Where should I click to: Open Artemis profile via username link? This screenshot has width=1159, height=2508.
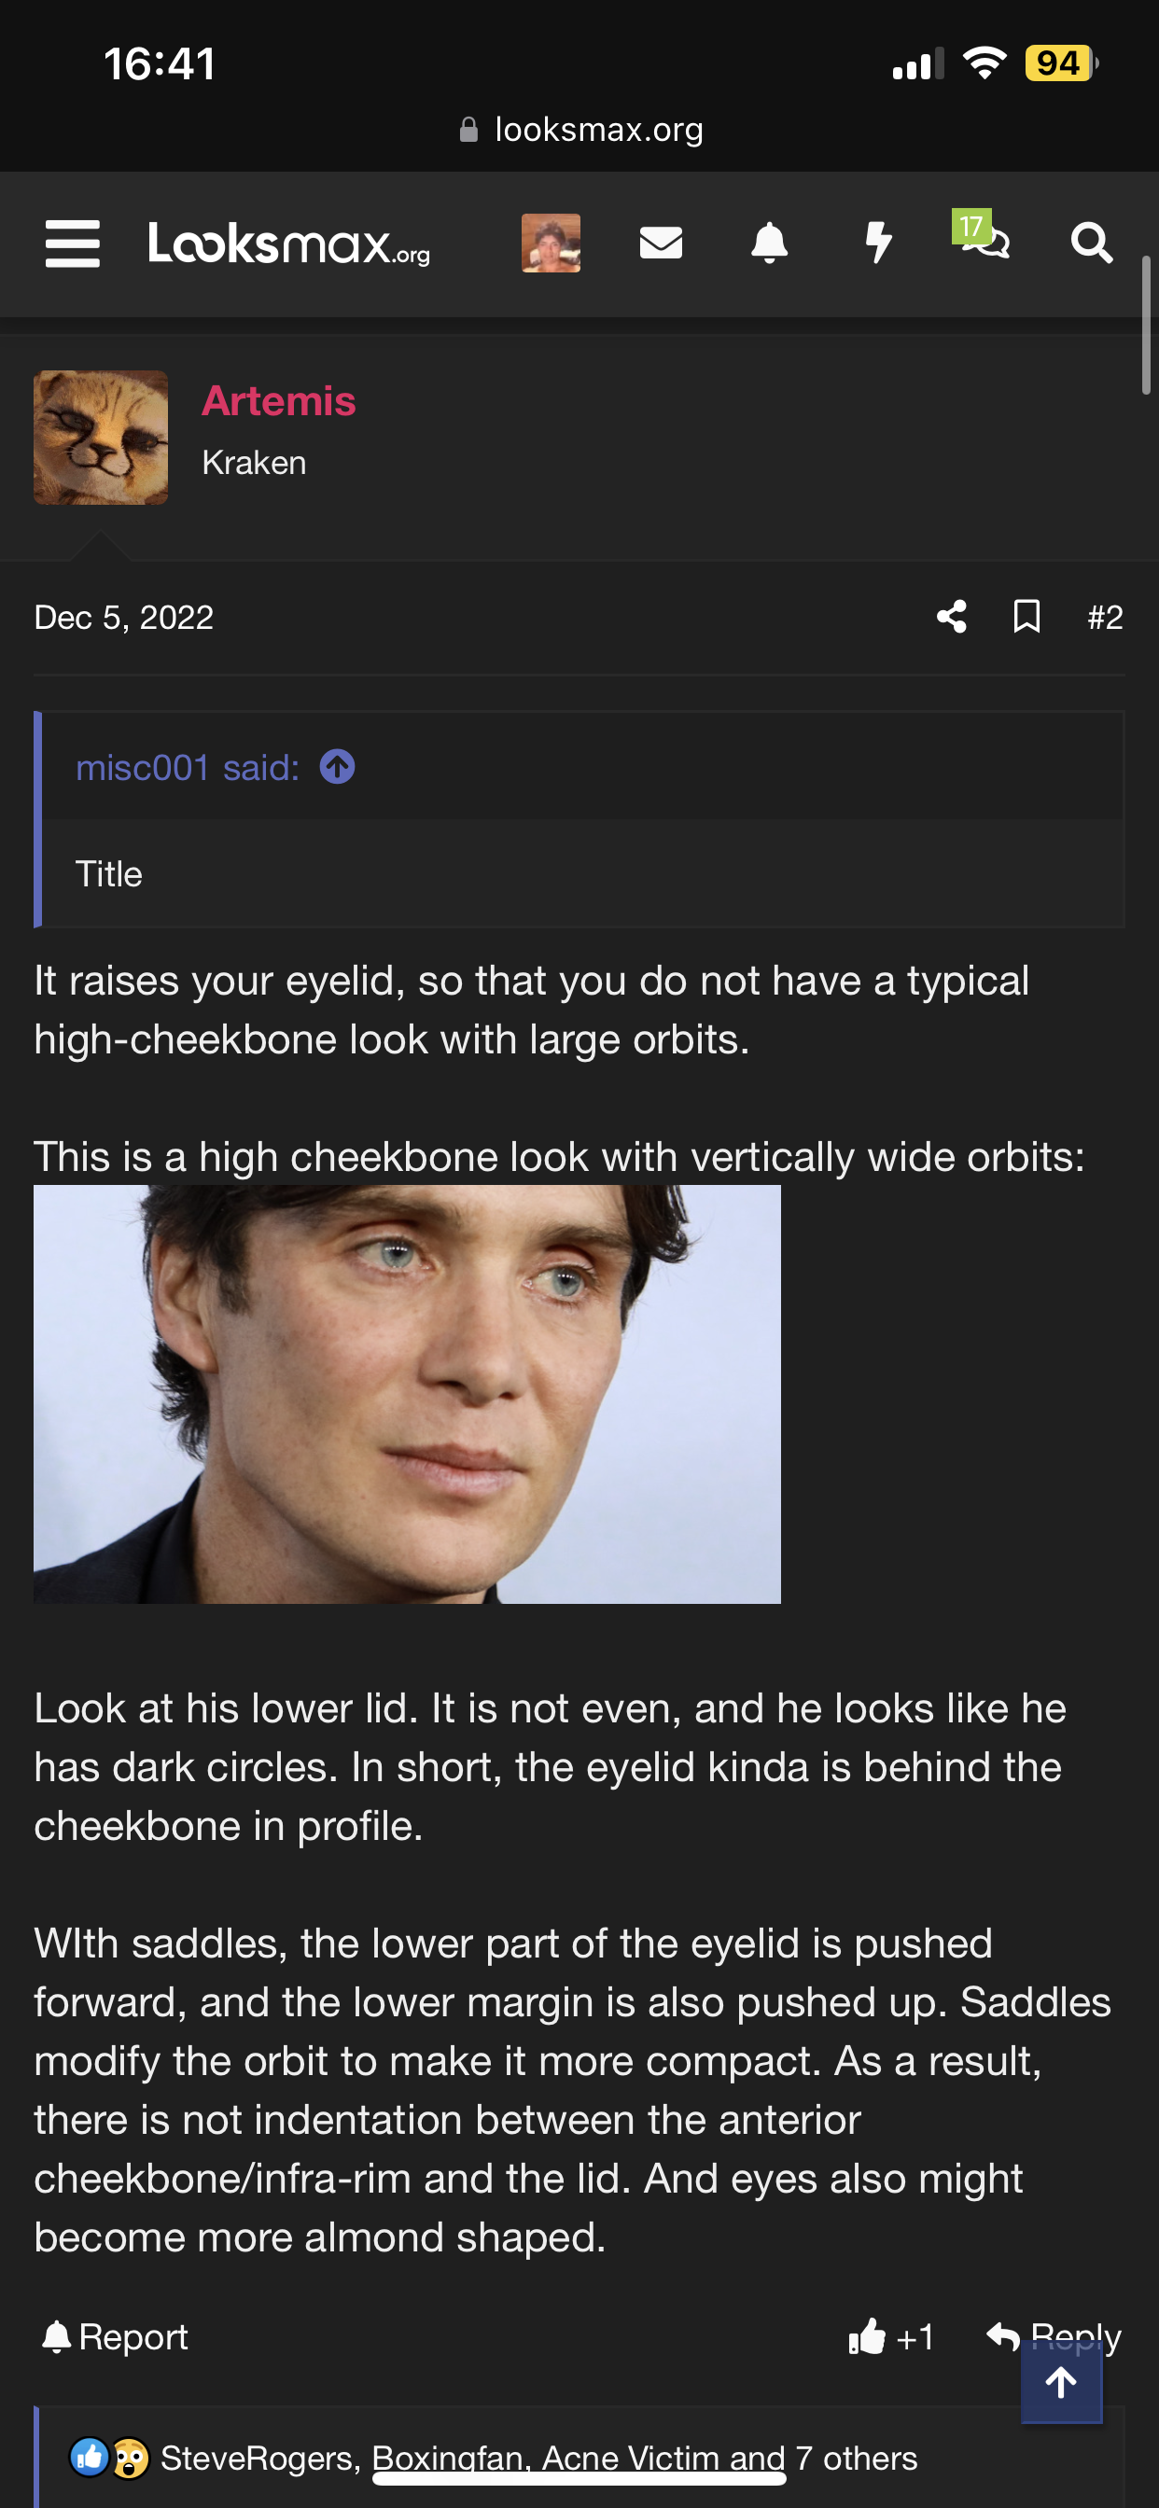click(x=278, y=401)
